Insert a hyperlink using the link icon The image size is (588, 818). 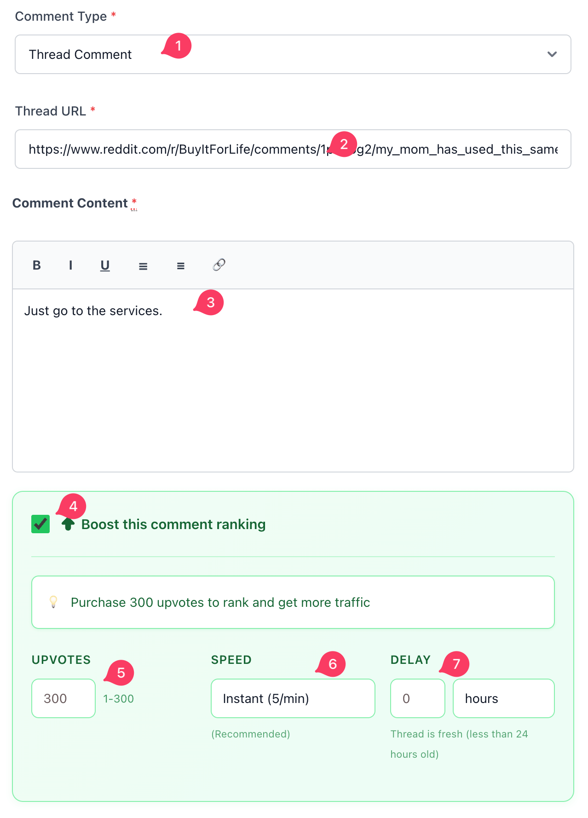click(218, 265)
